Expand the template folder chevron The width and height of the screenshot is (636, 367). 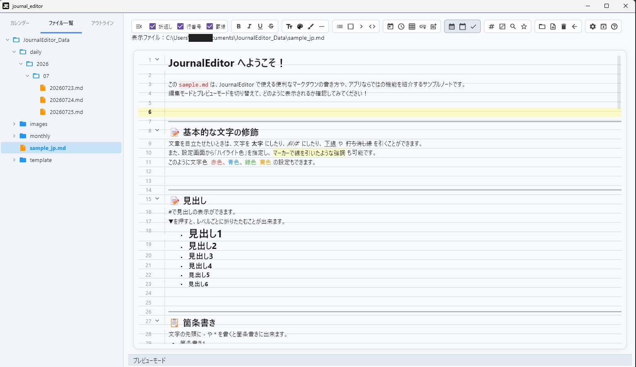14,160
